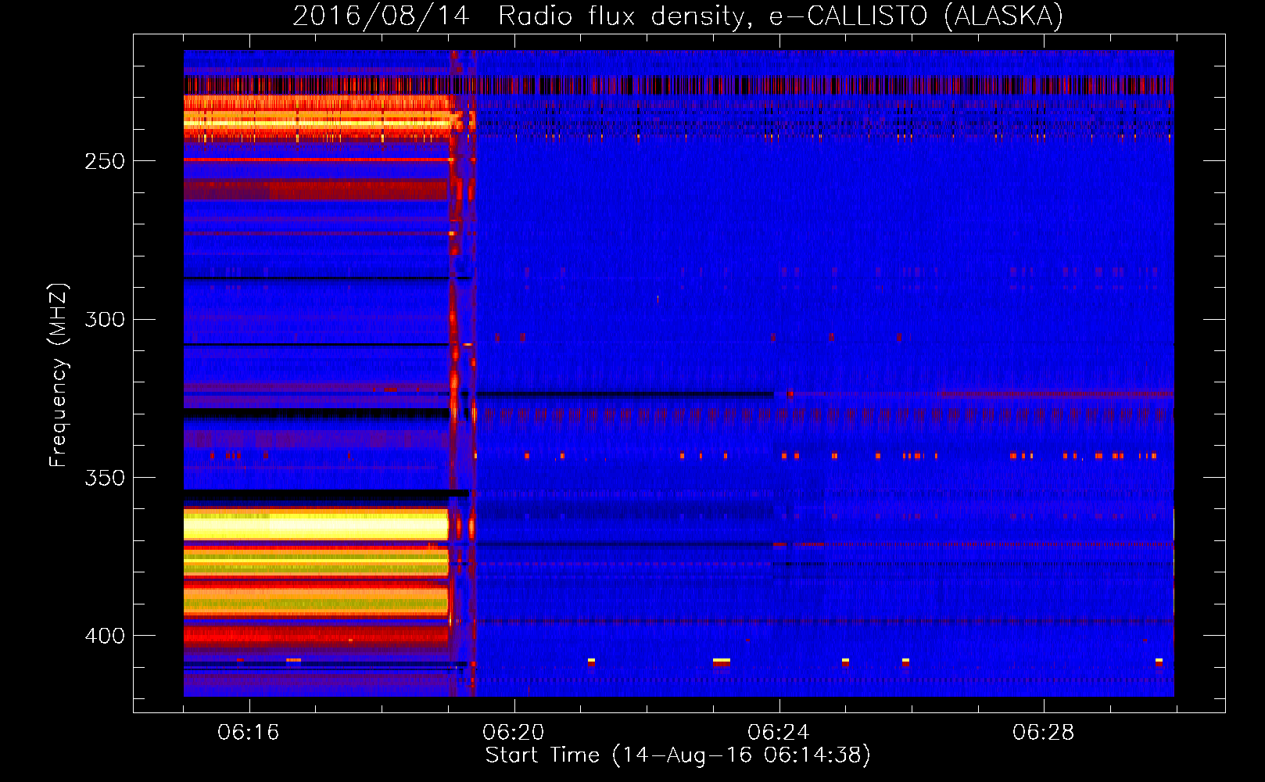Click the 06:28 time tick label
This screenshot has width=1265, height=782.
coord(1043,733)
